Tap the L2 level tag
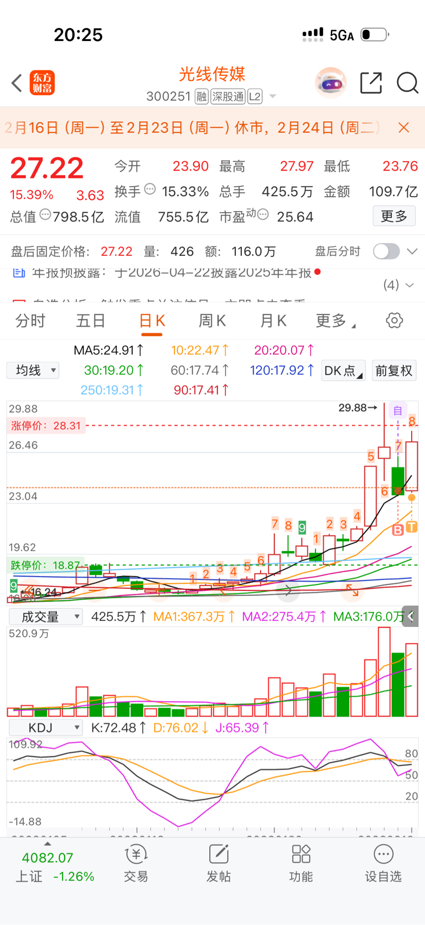 point(255,96)
